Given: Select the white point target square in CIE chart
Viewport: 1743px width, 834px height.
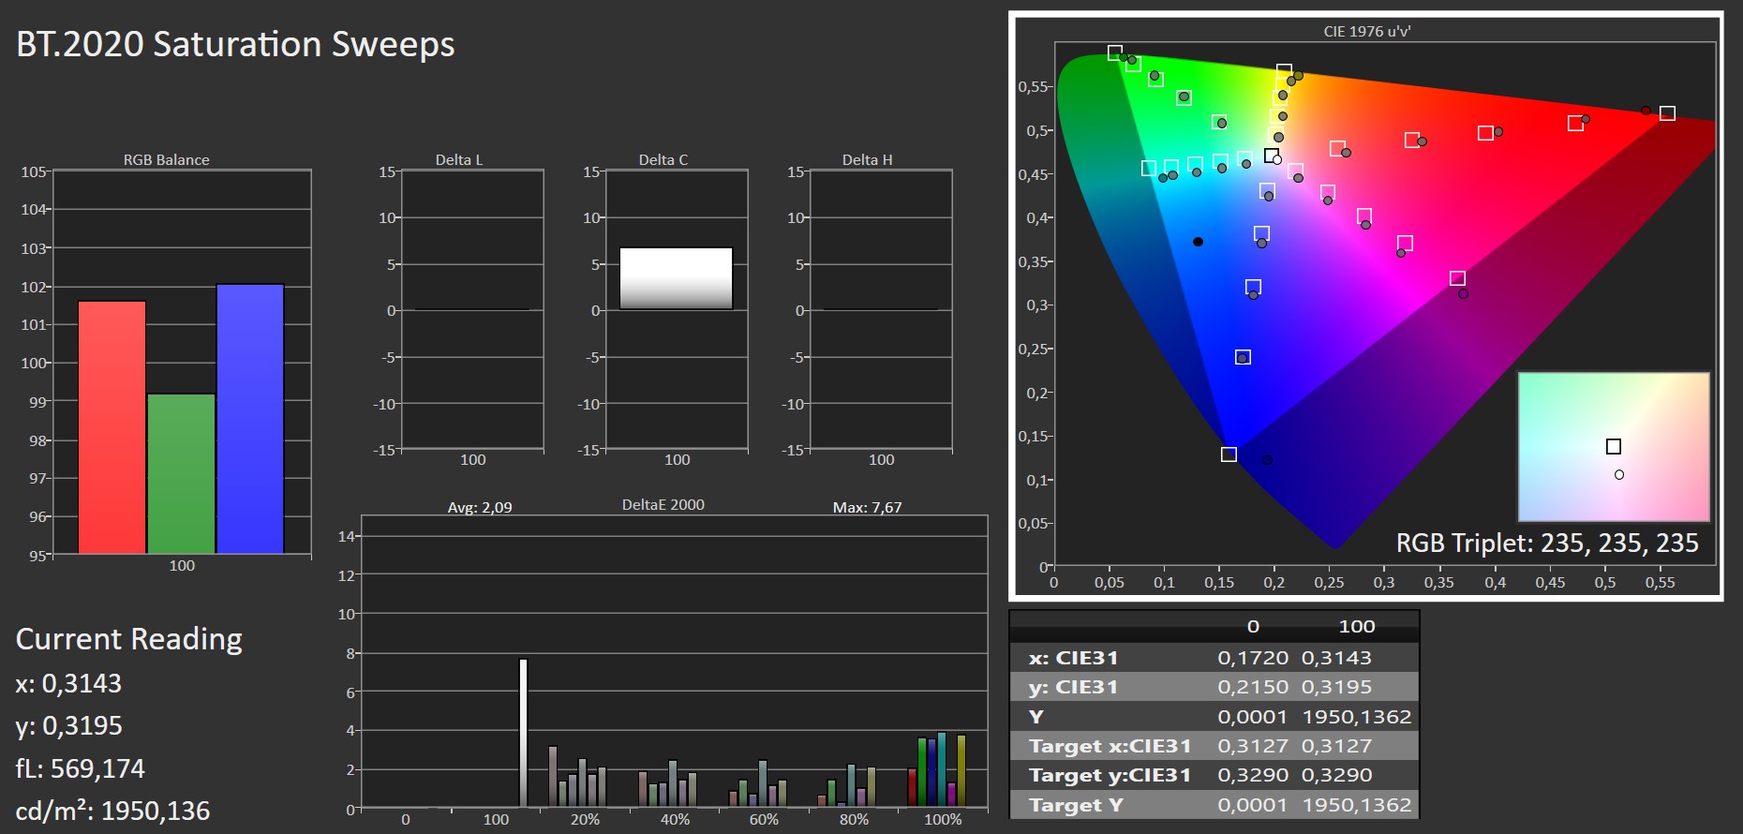Looking at the screenshot, I should pyautogui.click(x=1271, y=156).
